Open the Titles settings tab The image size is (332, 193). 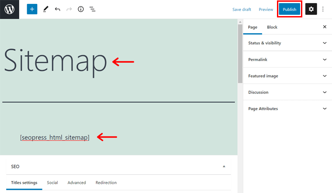point(24,183)
